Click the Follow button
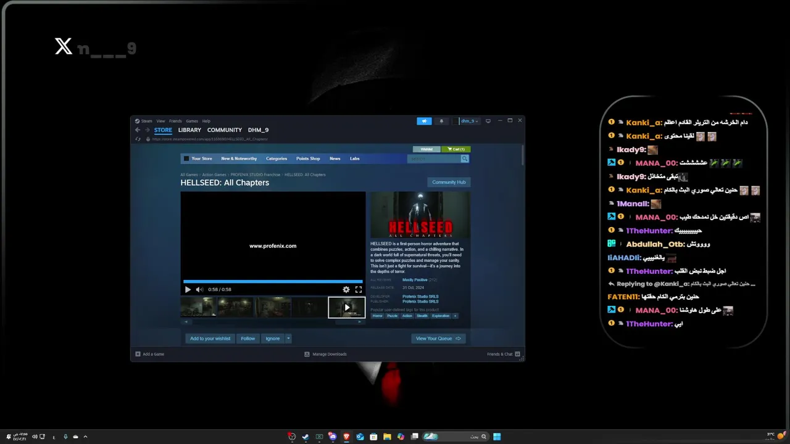Image resolution: width=790 pixels, height=444 pixels. (248, 339)
